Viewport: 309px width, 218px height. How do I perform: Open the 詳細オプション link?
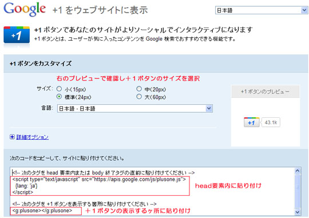point(32,137)
